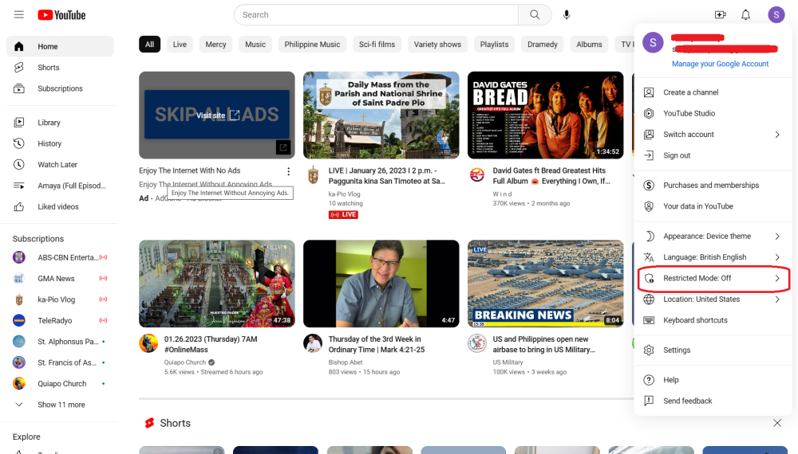Image resolution: width=798 pixels, height=454 pixels.
Task: Sign out from the account menu
Action: click(713, 155)
